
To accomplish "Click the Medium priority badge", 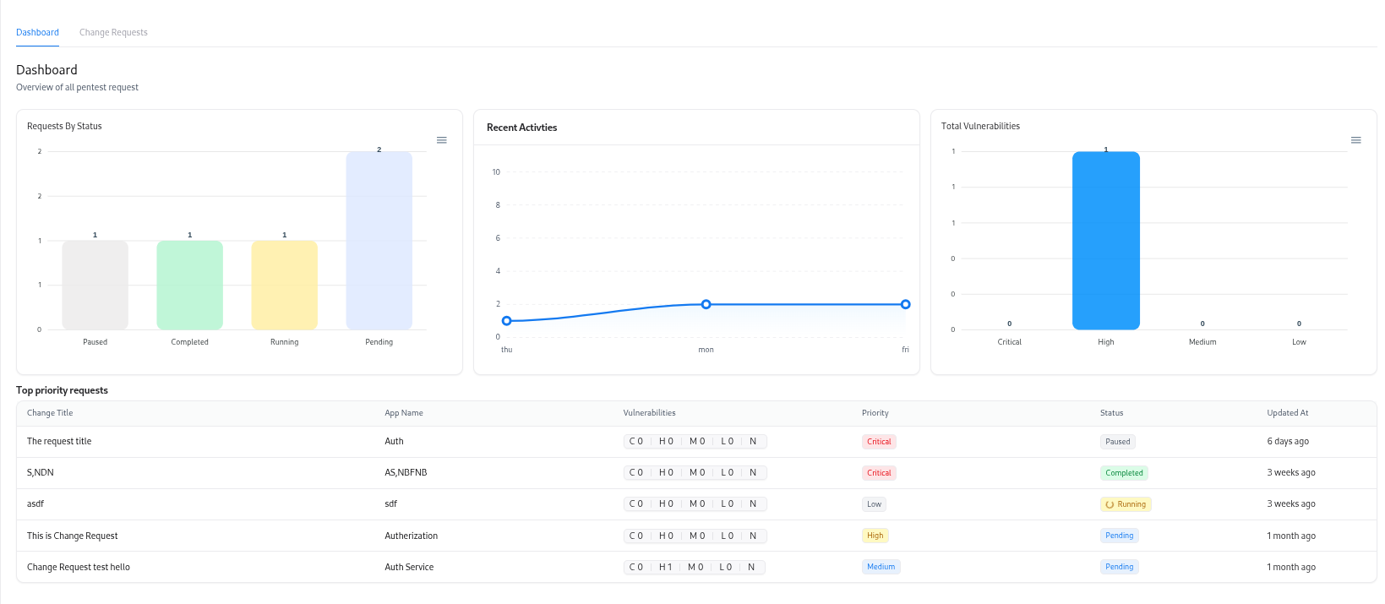I will point(881,567).
